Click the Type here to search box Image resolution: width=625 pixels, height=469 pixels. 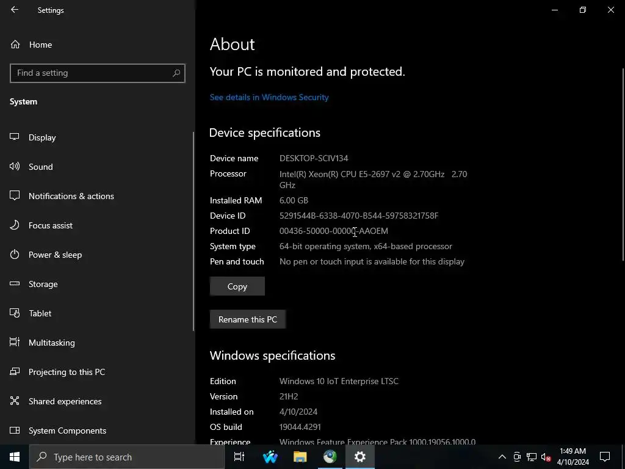pos(127,457)
